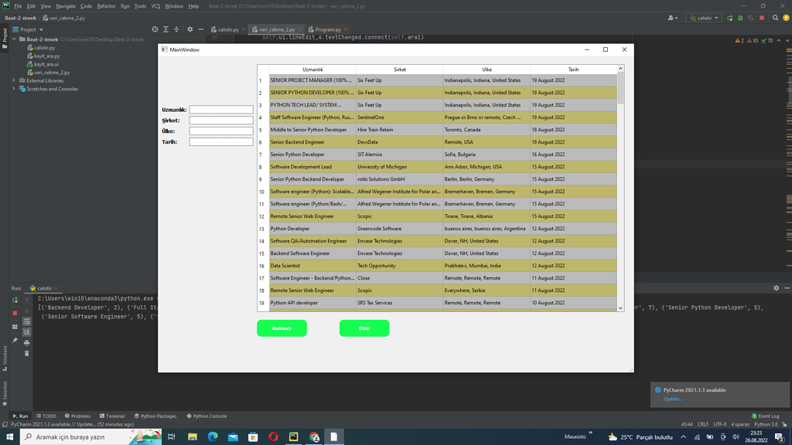
Task: Open File Explorer from taskbar
Action: (x=193, y=437)
